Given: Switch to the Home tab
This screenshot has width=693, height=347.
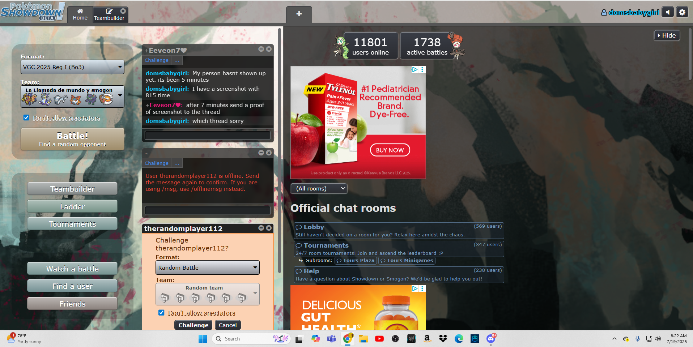Looking at the screenshot, I should point(80,14).
